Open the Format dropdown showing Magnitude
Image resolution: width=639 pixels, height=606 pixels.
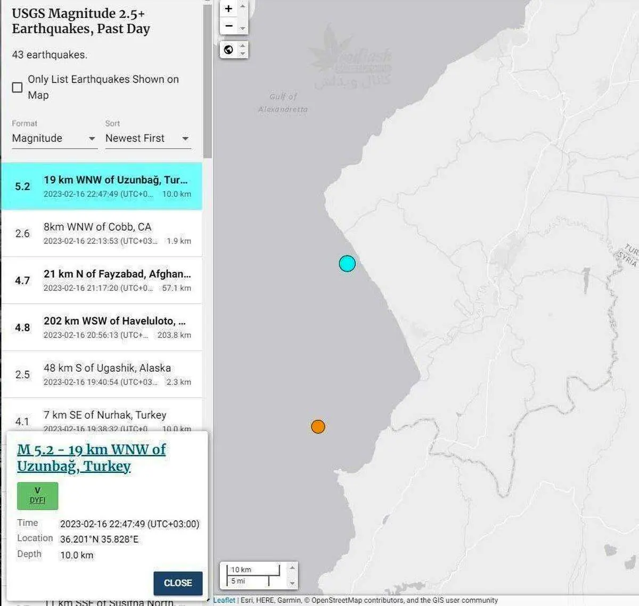click(54, 138)
